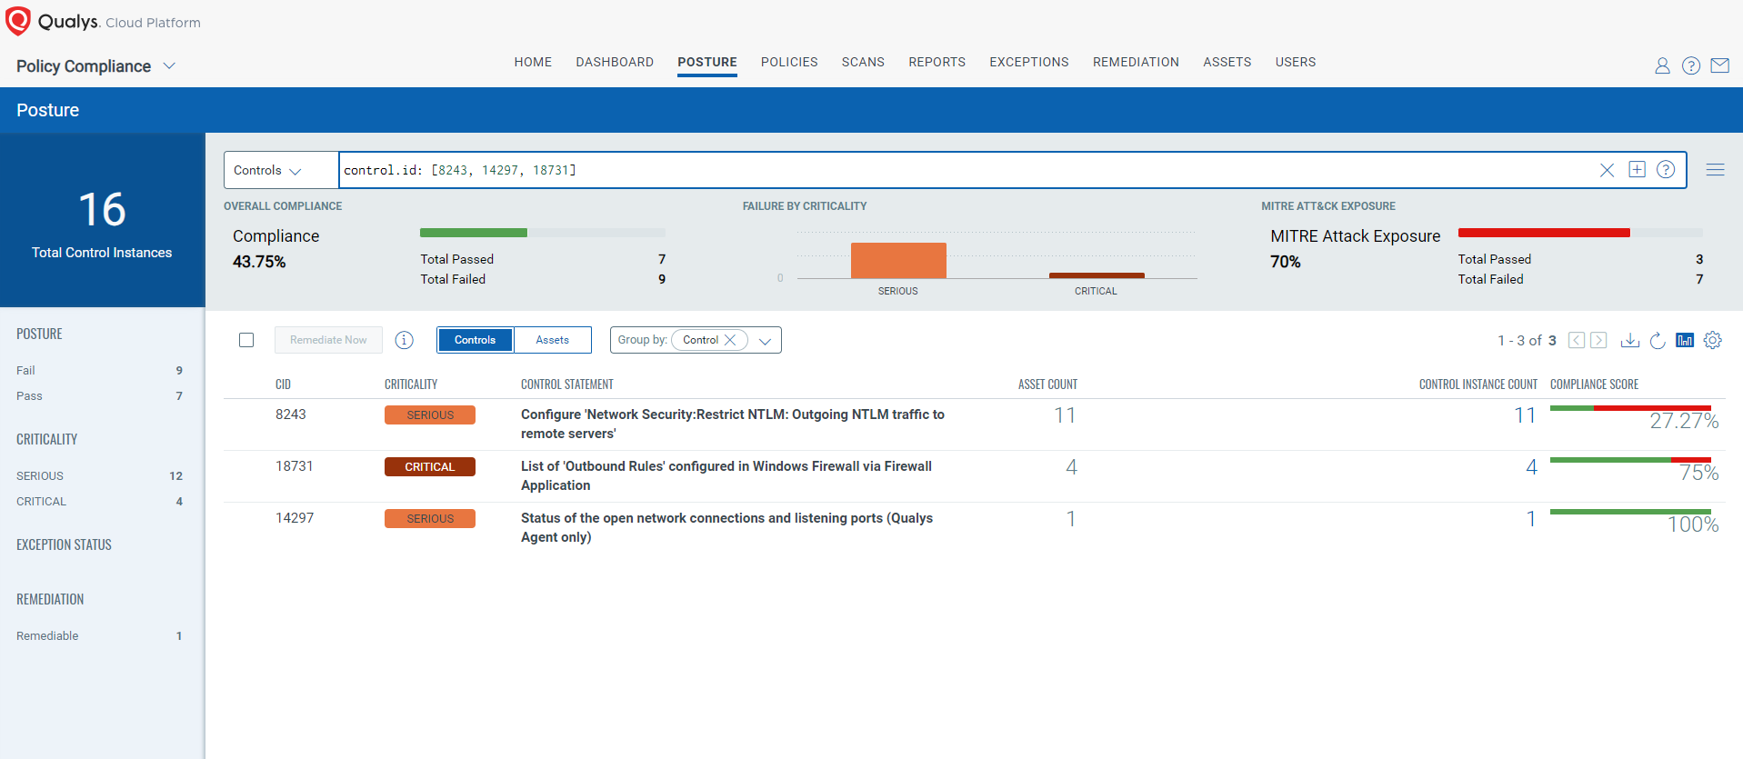Open the hamburger menu beside search bar
The image size is (1743, 759).
1716,170
